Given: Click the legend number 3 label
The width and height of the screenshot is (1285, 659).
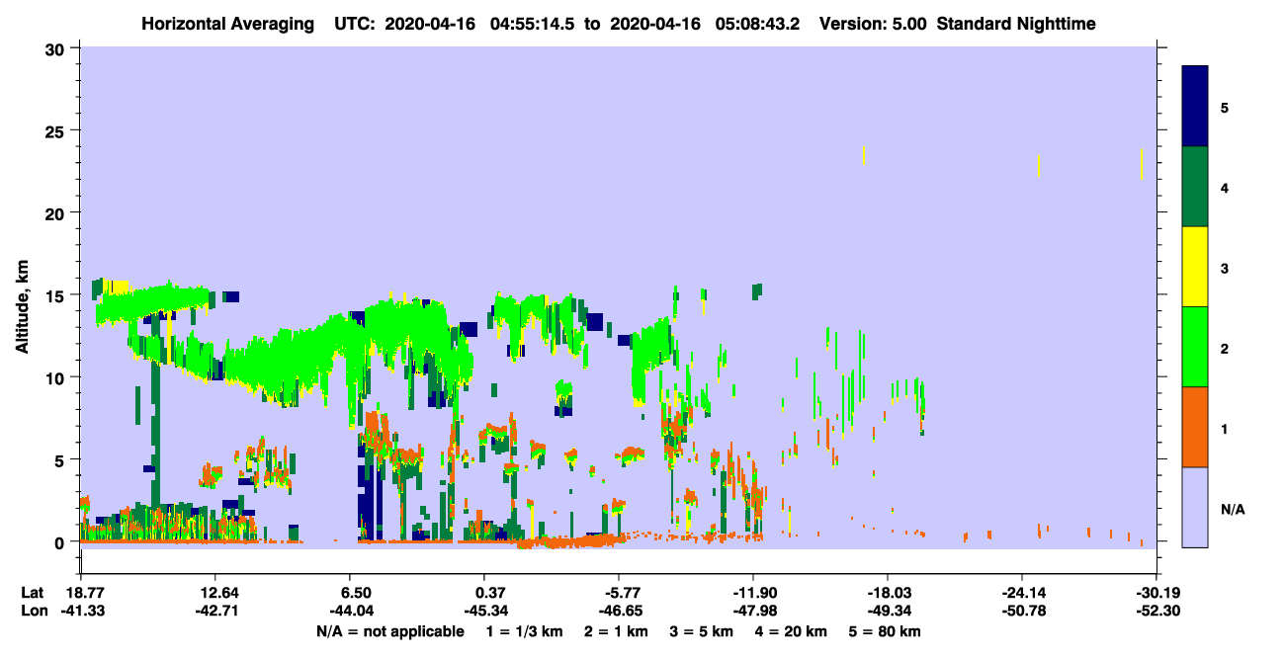Looking at the screenshot, I should 1225,268.
